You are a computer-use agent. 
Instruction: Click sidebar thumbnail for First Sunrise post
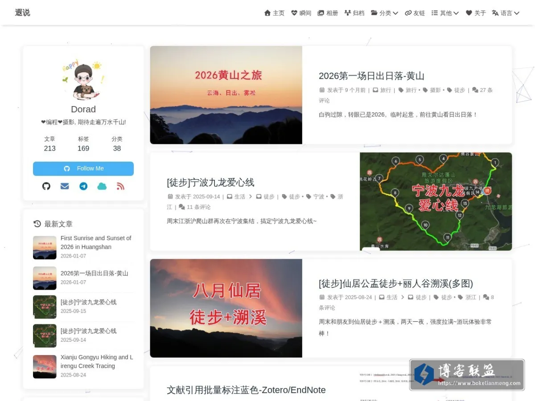(x=45, y=248)
